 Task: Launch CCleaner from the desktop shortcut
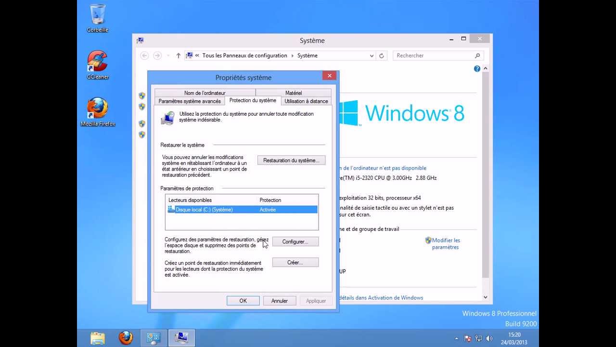[98, 65]
